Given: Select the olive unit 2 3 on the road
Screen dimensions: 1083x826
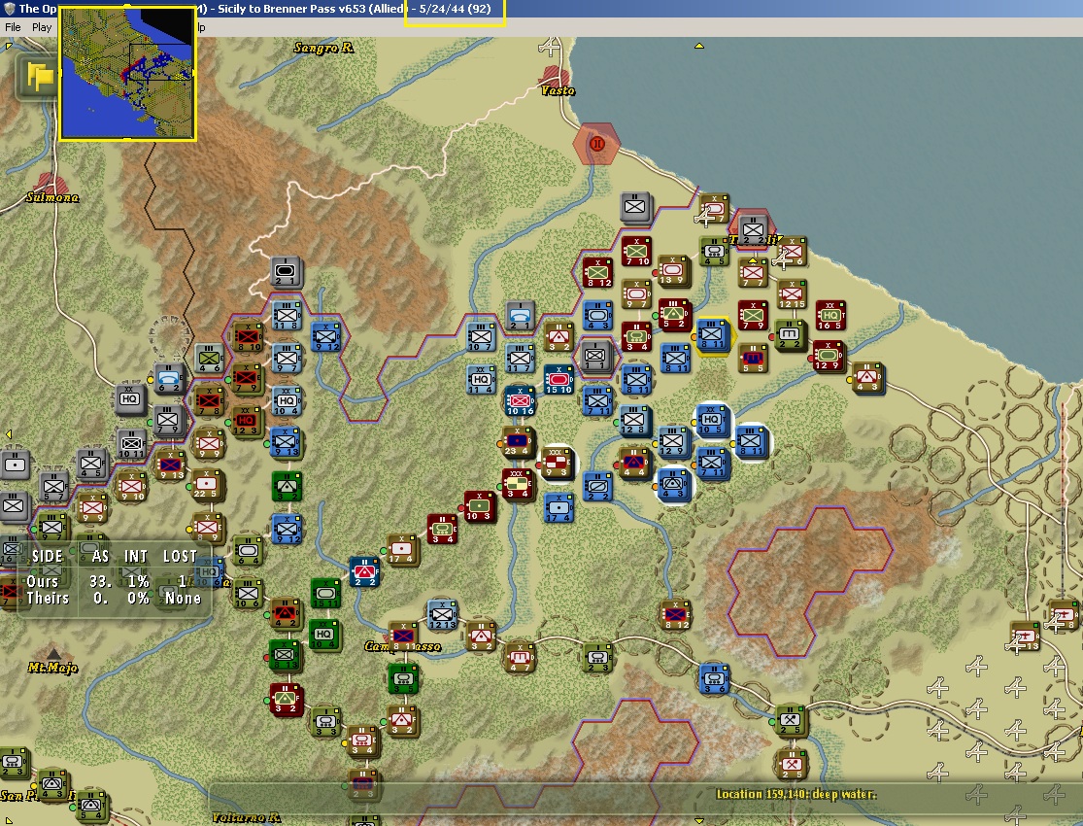Looking at the screenshot, I should [x=597, y=657].
